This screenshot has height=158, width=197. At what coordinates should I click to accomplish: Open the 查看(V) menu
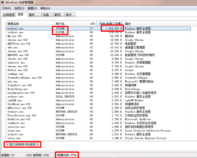(x=32, y=8)
